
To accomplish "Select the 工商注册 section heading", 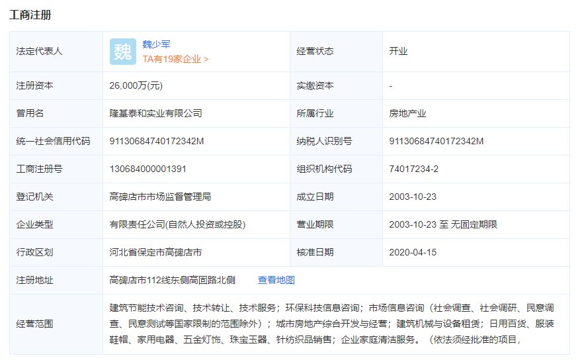I will coord(30,15).
